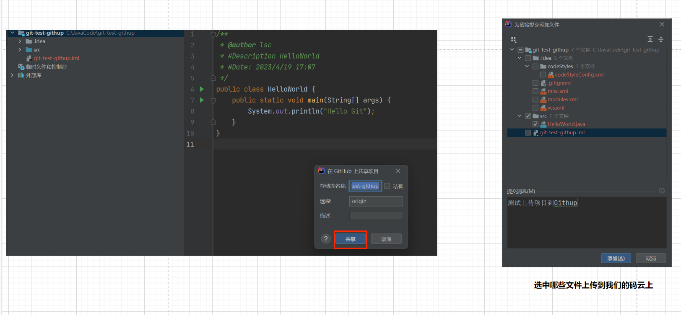
Task: Click the Group By icon in the add-files dialog
Action: 514,40
